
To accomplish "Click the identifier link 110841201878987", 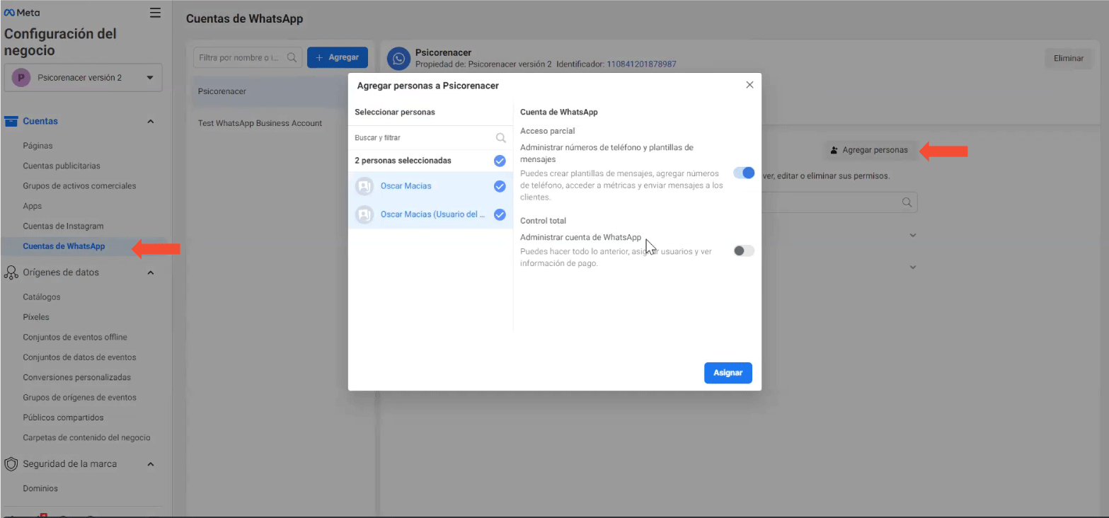I will pyautogui.click(x=641, y=64).
